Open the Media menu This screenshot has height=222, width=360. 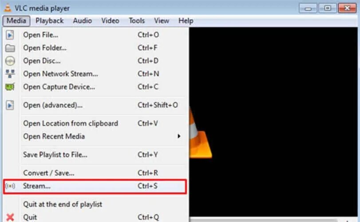pyautogui.click(x=16, y=21)
